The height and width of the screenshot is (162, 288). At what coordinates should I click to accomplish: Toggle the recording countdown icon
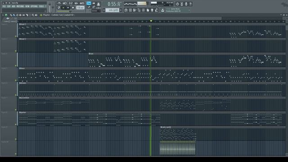tap(71, 3)
